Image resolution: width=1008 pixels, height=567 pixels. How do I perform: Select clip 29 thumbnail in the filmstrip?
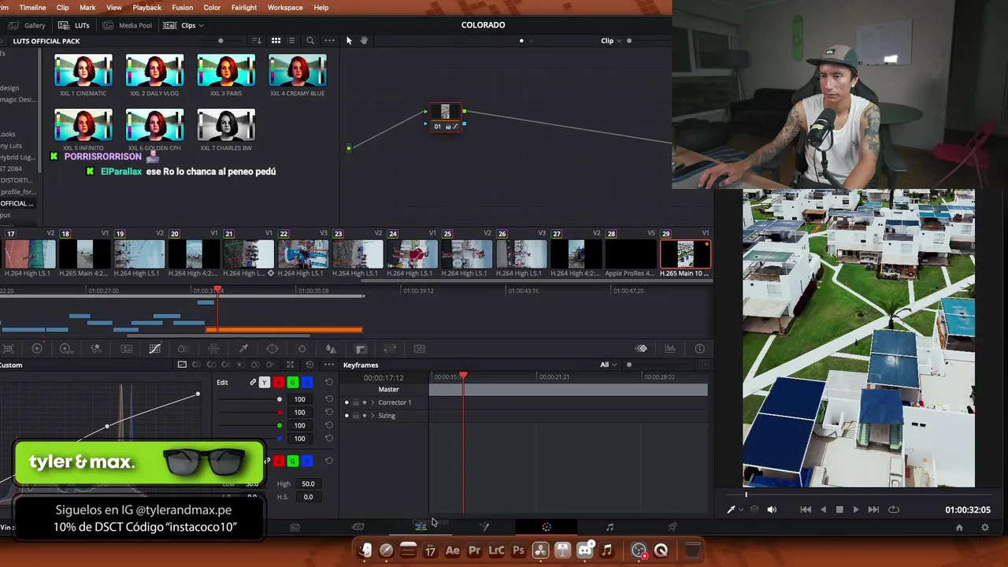tap(685, 254)
